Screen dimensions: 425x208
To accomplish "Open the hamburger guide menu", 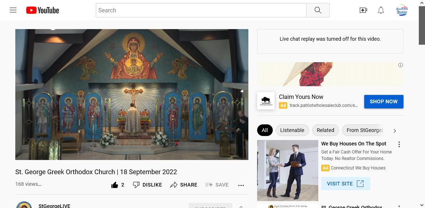I will [13, 10].
